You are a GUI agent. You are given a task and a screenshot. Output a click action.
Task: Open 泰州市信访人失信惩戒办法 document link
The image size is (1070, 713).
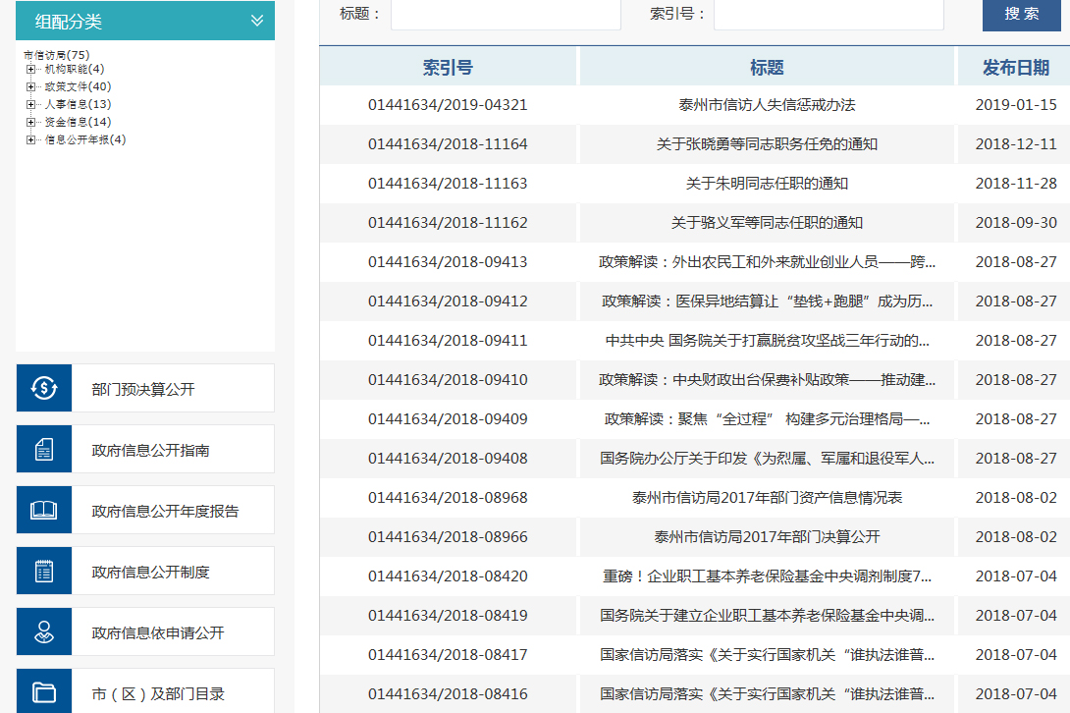[767, 105]
